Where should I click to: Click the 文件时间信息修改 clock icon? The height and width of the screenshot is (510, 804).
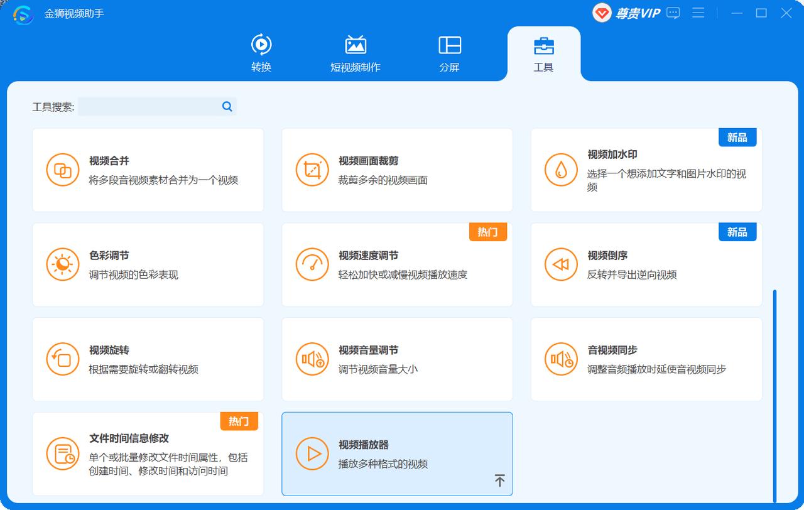[62, 453]
